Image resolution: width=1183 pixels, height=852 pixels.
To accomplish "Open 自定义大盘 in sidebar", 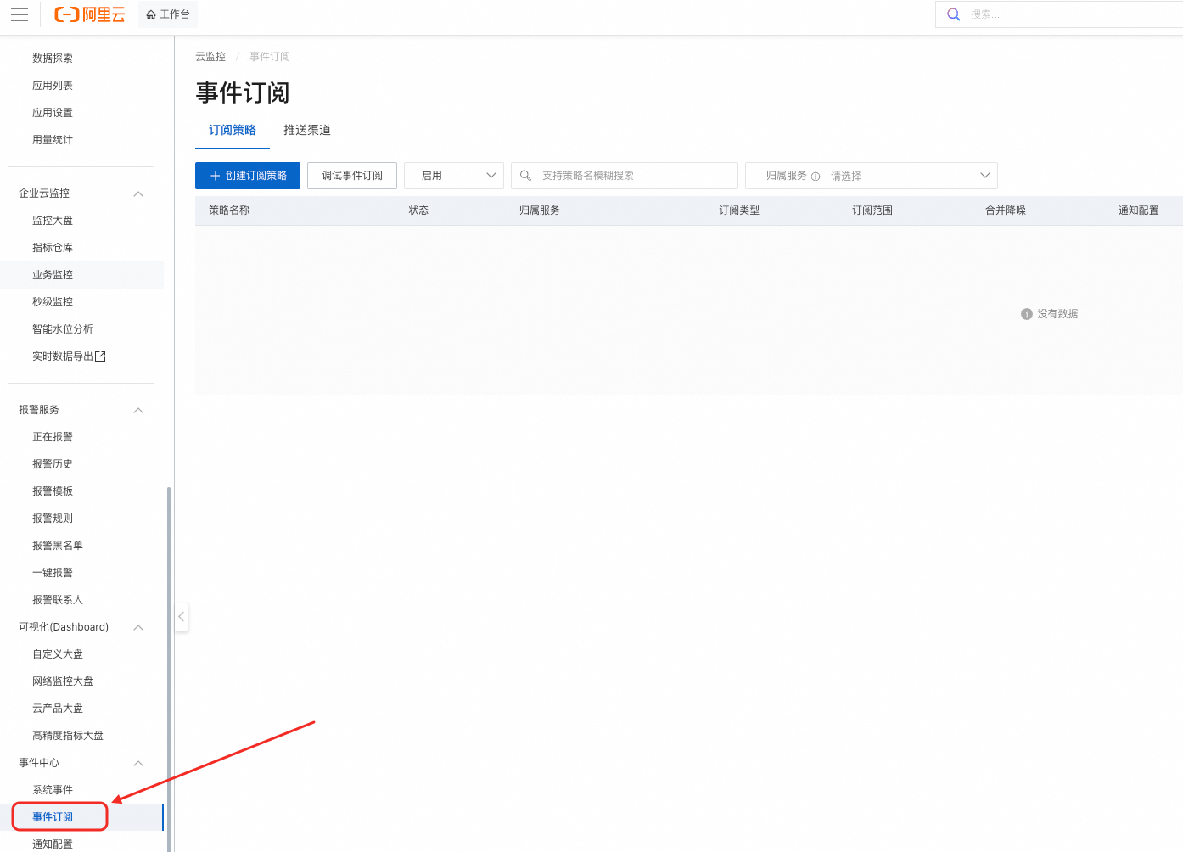I will point(58,654).
